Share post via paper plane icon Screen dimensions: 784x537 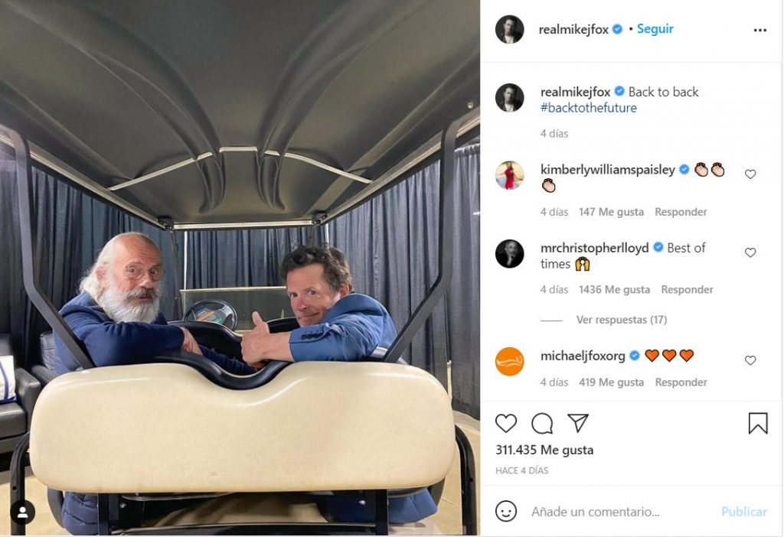tap(577, 422)
